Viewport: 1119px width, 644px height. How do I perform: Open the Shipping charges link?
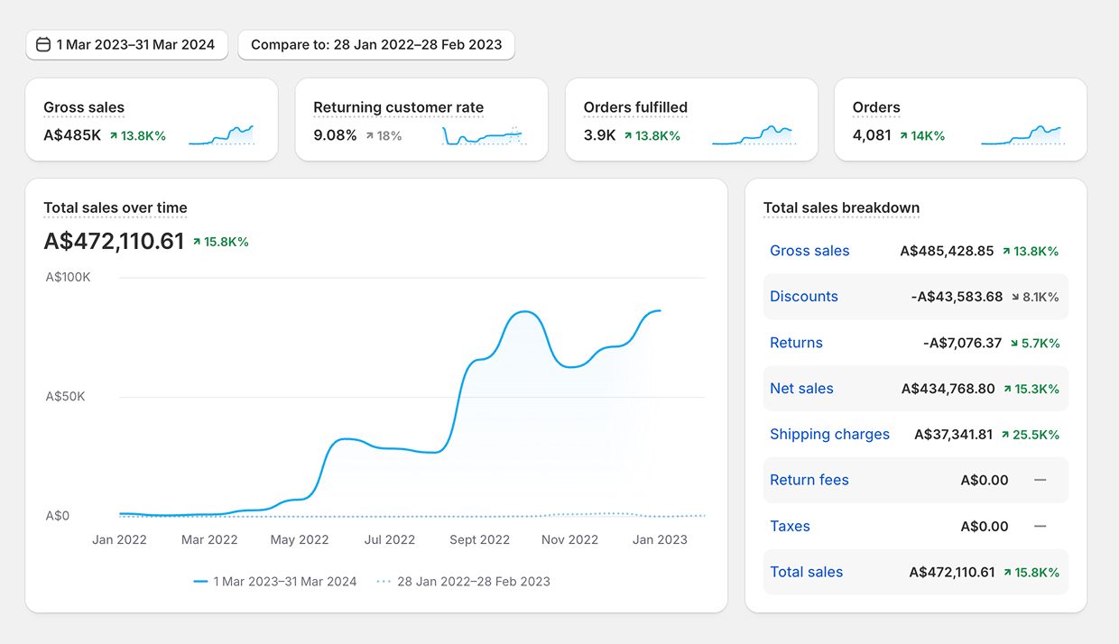click(x=829, y=435)
